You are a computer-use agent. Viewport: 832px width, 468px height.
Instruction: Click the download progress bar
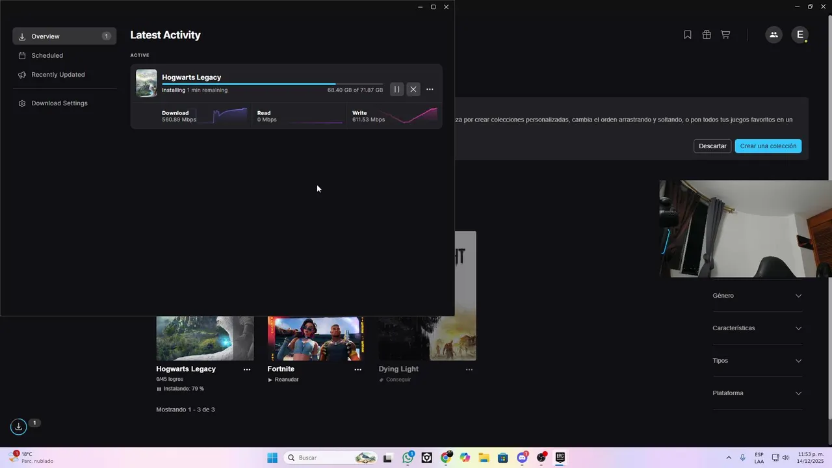(x=272, y=84)
